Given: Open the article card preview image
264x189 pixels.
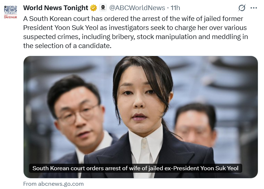Looking at the screenshot, I should 141,117.
